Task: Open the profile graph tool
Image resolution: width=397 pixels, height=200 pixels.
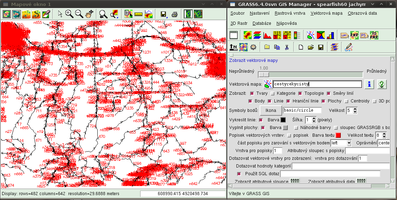Action: pos(149,14)
